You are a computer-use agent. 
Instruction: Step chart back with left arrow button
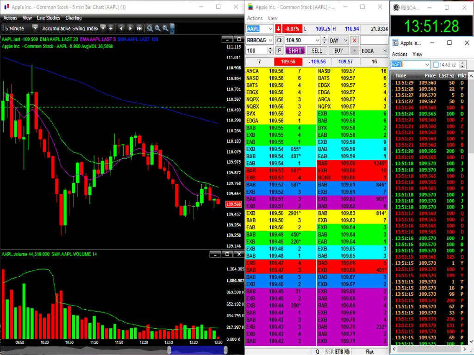coord(121,28)
